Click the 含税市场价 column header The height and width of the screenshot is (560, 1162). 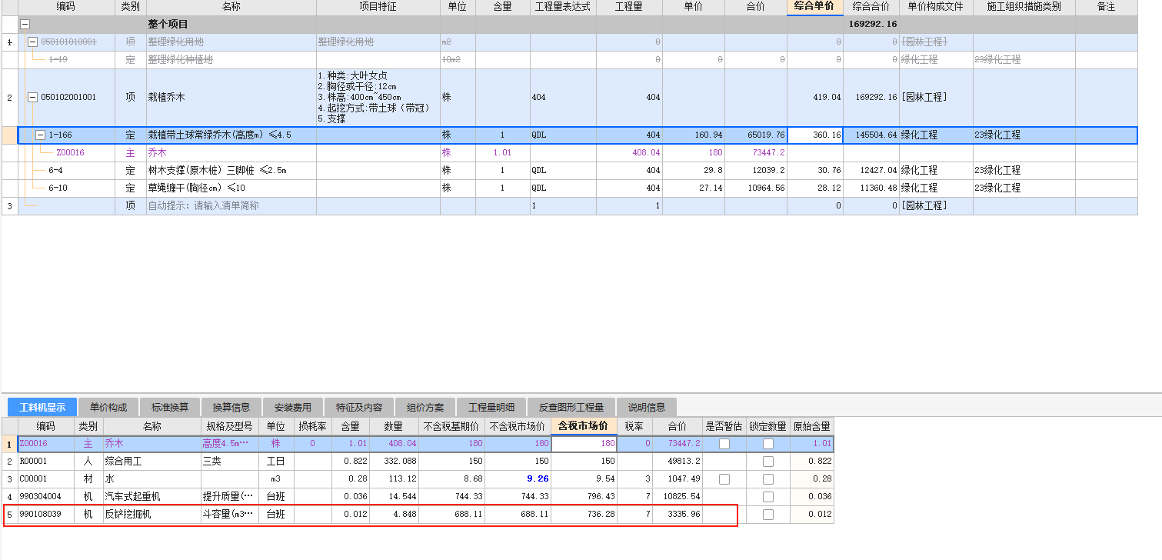[x=583, y=426]
